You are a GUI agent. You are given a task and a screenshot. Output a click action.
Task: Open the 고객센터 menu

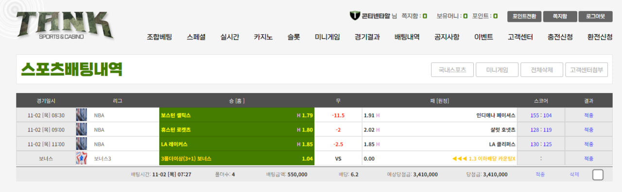(520, 37)
